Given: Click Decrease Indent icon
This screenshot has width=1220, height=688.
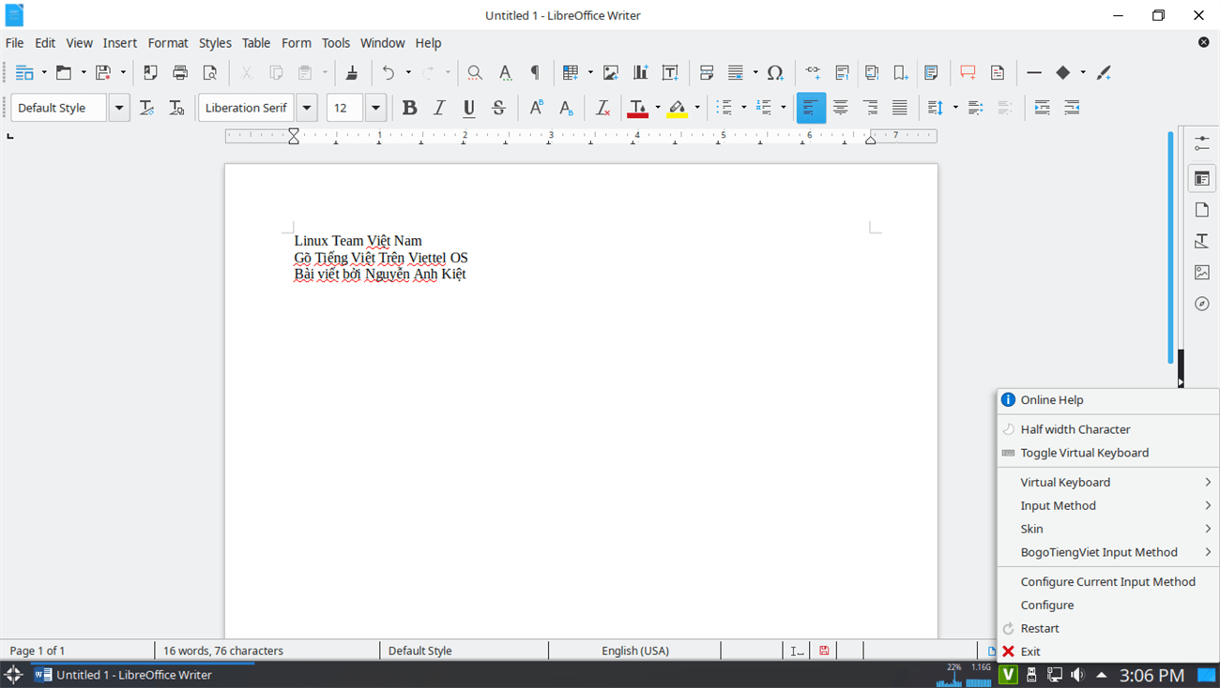Looking at the screenshot, I should 1072,108.
